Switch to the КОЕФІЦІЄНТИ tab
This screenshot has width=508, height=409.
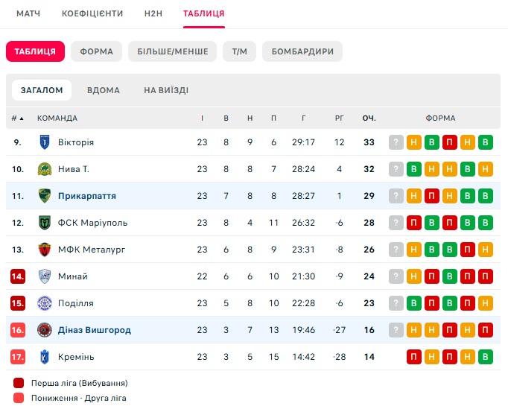92,13
